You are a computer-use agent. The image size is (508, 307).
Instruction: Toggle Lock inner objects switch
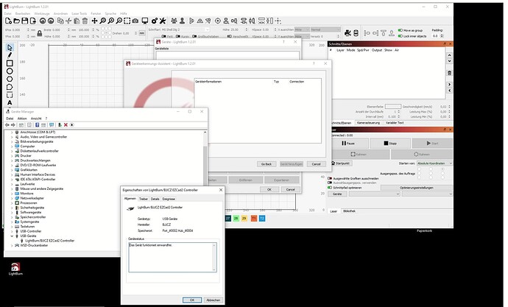pyautogui.click(x=400, y=36)
